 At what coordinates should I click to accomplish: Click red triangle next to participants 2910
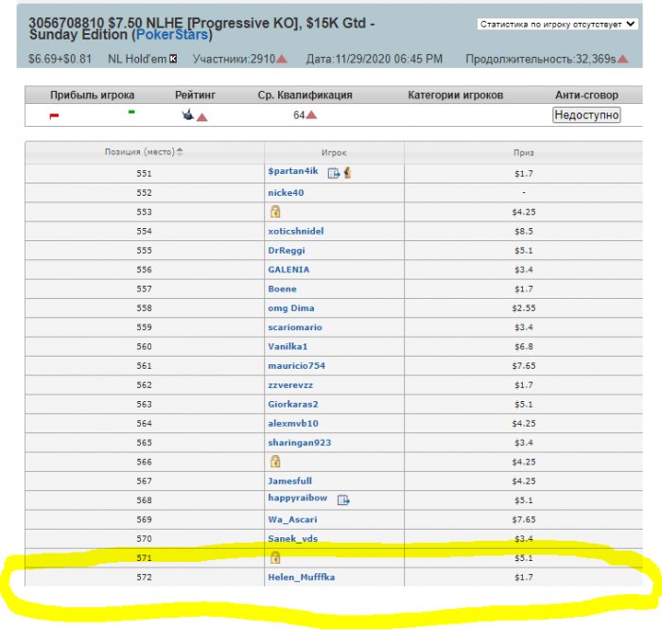(282, 59)
